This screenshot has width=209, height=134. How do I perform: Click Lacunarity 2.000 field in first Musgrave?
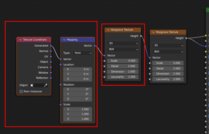pos(123,77)
